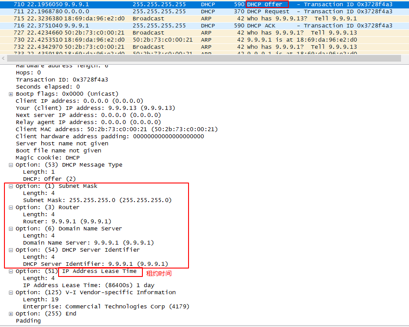This screenshot has width=409, height=327.
Task: Select packet 727 ARP broadcast row
Action: (x=204, y=33)
